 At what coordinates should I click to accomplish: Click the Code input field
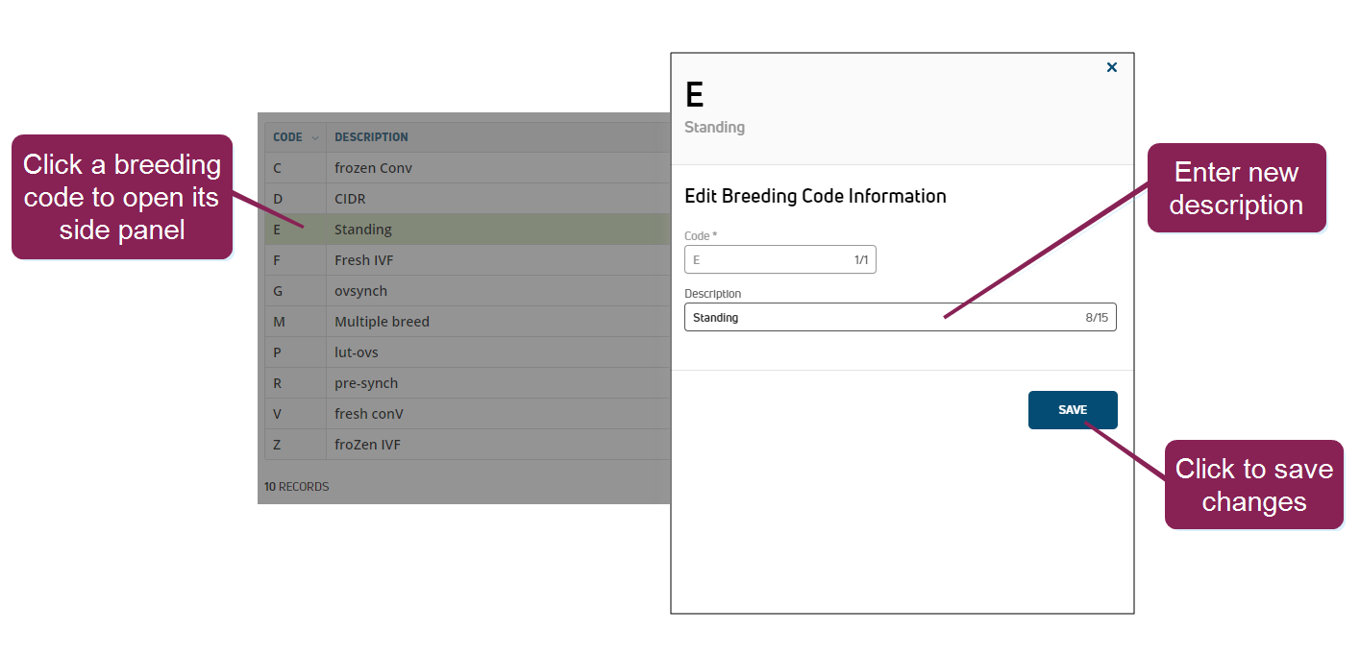coord(769,260)
